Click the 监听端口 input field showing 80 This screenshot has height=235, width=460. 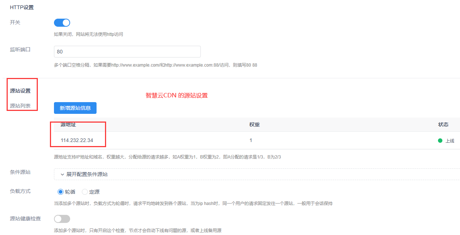pyautogui.click(x=127, y=52)
